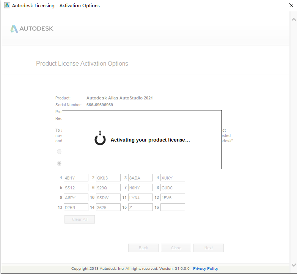Click the Autodesk logo in header
Image resolution: width=297 pixels, height=274 pixels.
pyautogui.click(x=32, y=28)
